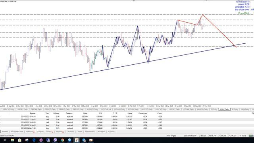
Task: Open Viber from the taskbar
Action: tap(55, 140)
